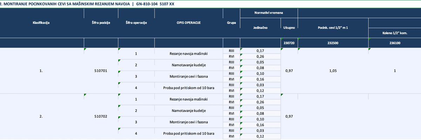Select value 0,12 in the 510701 block
421x140 pixels.
(260, 91)
